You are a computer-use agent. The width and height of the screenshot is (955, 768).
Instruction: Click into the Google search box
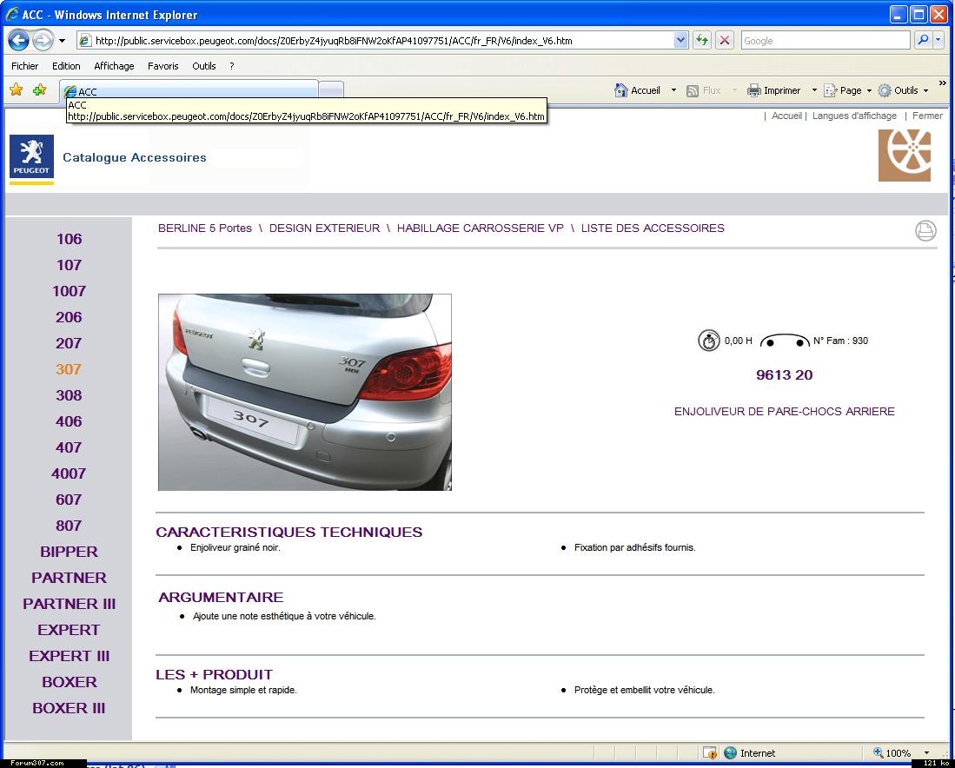pyautogui.click(x=826, y=41)
